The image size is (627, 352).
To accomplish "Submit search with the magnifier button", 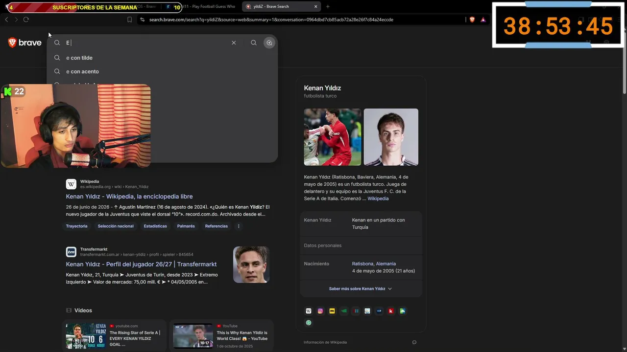I will pyautogui.click(x=253, y=43).
